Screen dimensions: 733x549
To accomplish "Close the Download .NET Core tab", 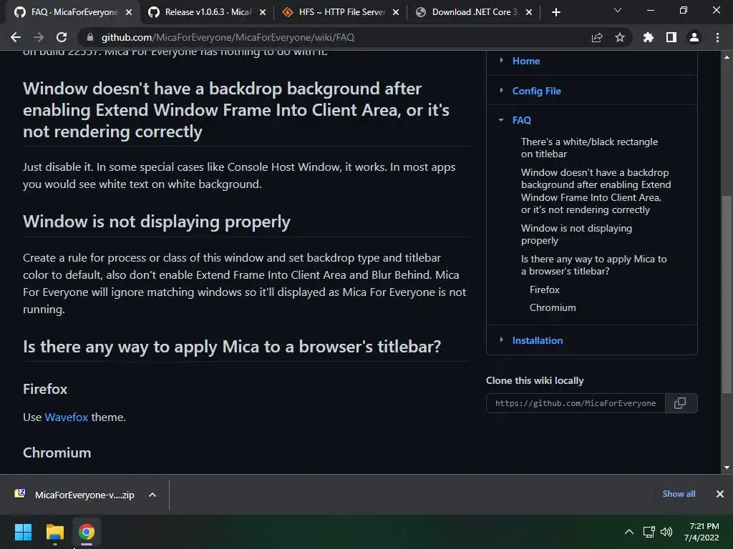I will [529, 12].
